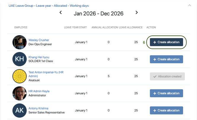Click the Allocation created button

point(167,76)
